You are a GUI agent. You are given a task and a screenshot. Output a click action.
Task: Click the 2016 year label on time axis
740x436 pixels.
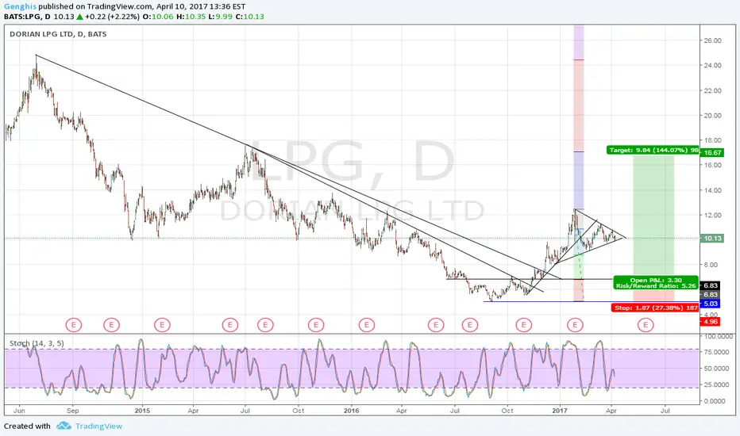(351, 411)
